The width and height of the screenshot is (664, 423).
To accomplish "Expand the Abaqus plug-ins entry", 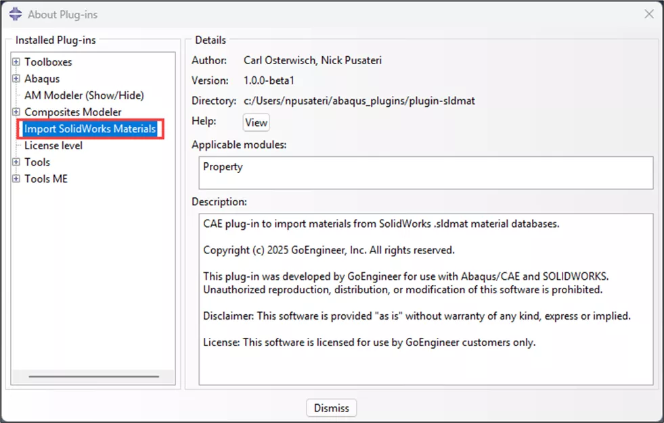I will click(x=16, y=78).
